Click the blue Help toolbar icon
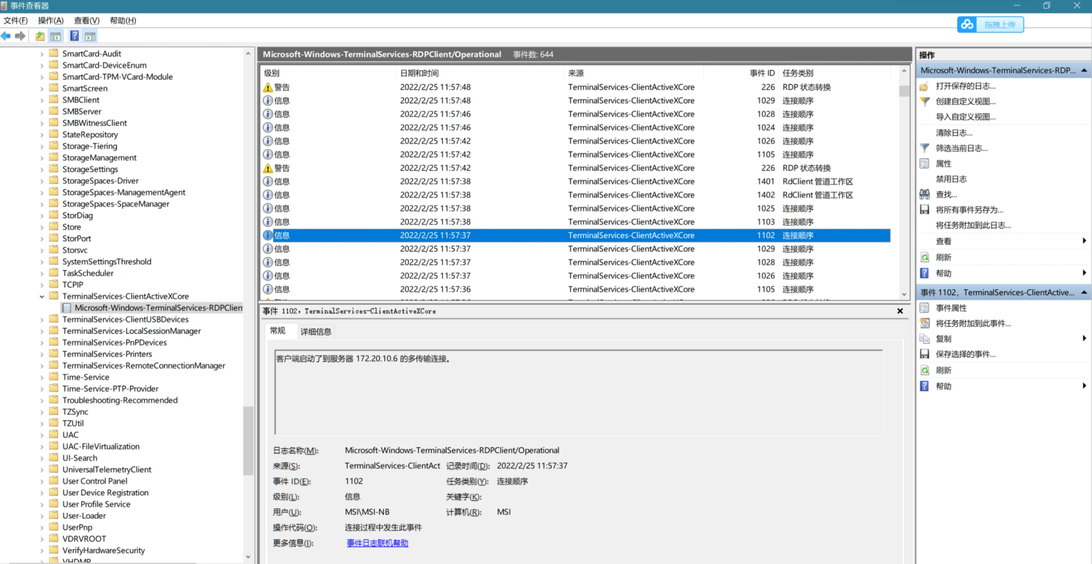Screen dimensions: 1092x564 74,36
